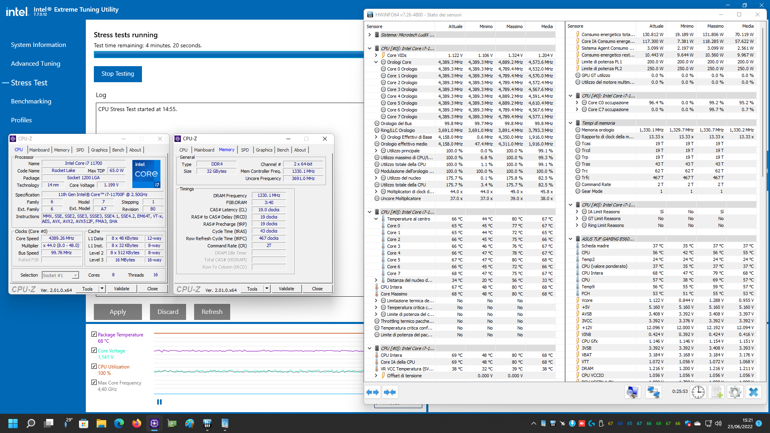Click Apply button in XTU
Image resolution: width=770 pixels, height=433 pixels.
[x=118, y=312]
